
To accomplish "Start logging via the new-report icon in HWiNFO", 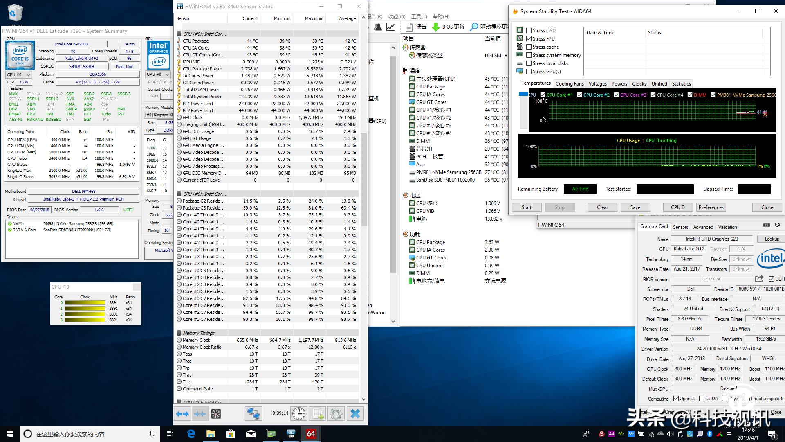I will (318, 414).
